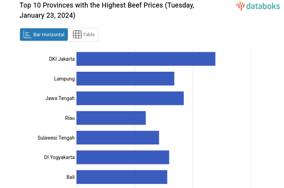
Task: Click the DI Yogyakarta axis label
Action: (x=59, y=157)
